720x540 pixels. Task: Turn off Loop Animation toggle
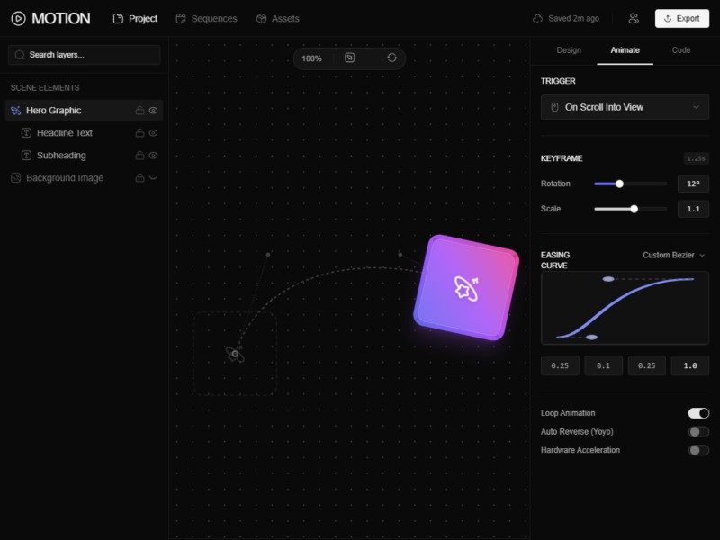(x=698, y=413)
